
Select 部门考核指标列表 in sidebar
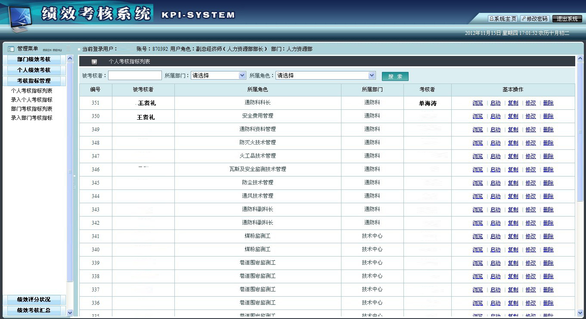click(x=31, y=109)
